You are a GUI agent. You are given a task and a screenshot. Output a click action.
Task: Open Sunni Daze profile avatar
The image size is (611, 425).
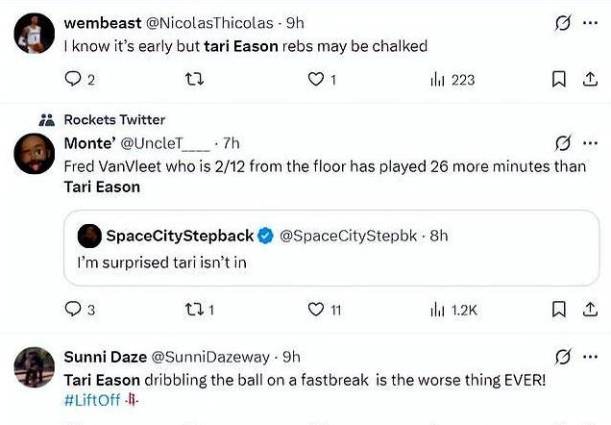tap(31, 369)
